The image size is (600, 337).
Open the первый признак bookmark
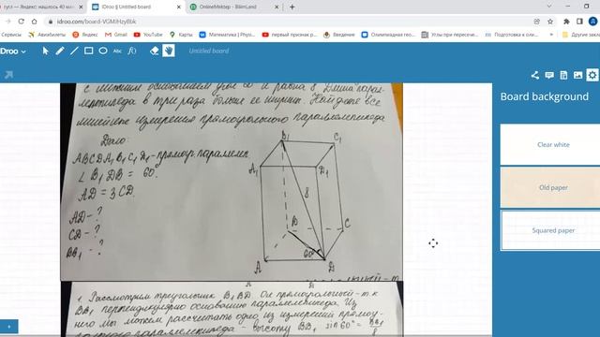(290, 35)
